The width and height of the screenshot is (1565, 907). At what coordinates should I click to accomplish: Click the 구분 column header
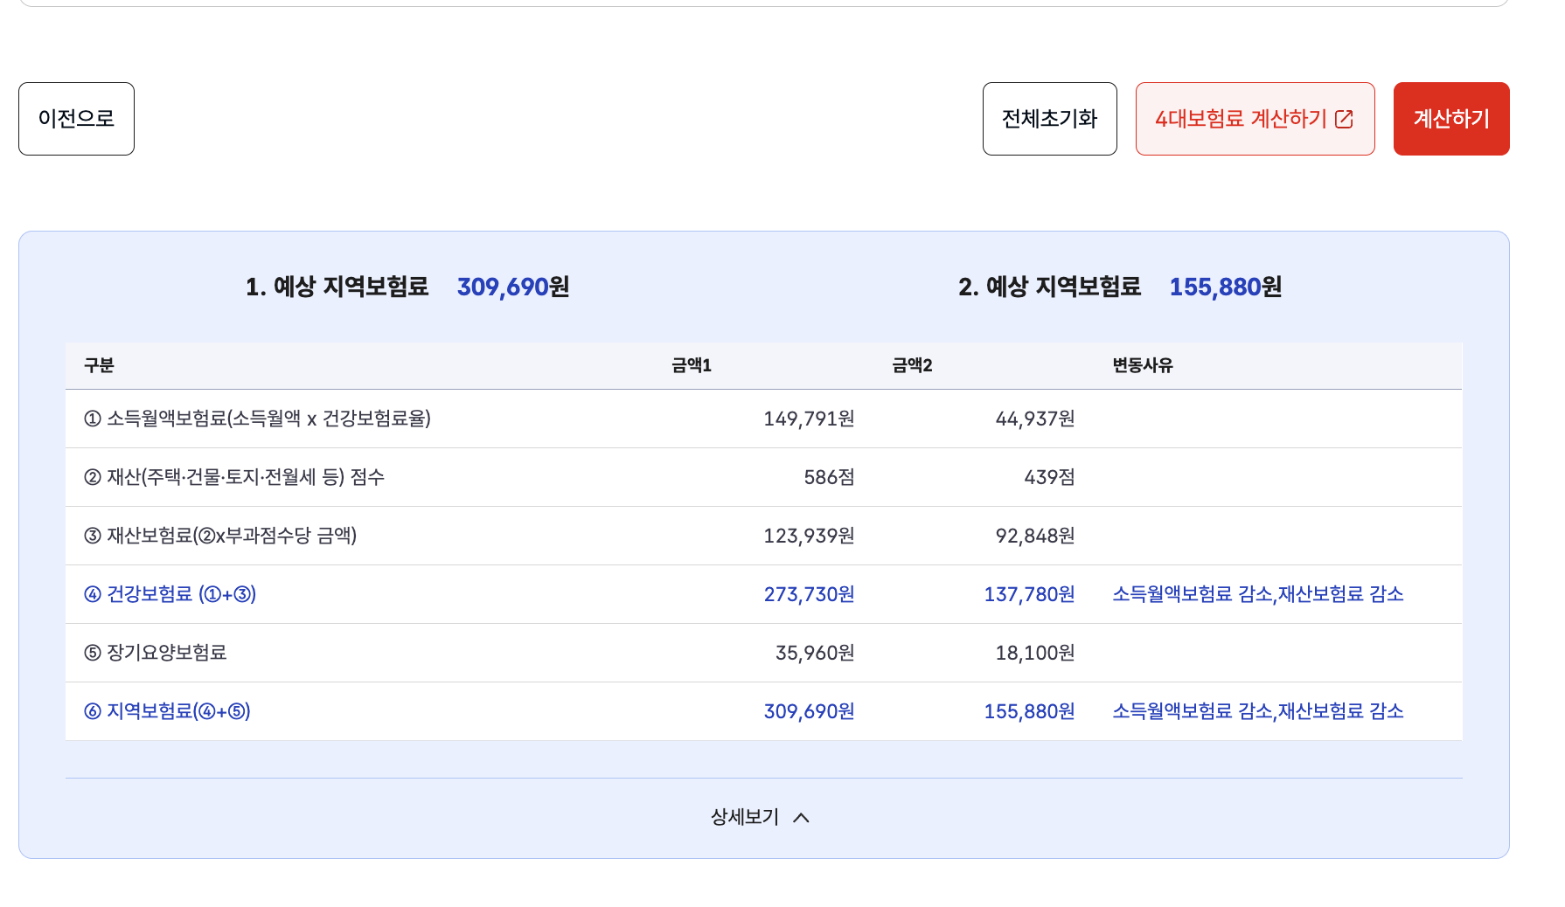coord(99,365)
